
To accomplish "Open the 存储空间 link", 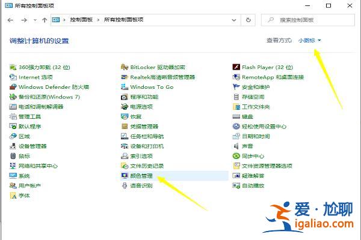I will tap(253, 97).
